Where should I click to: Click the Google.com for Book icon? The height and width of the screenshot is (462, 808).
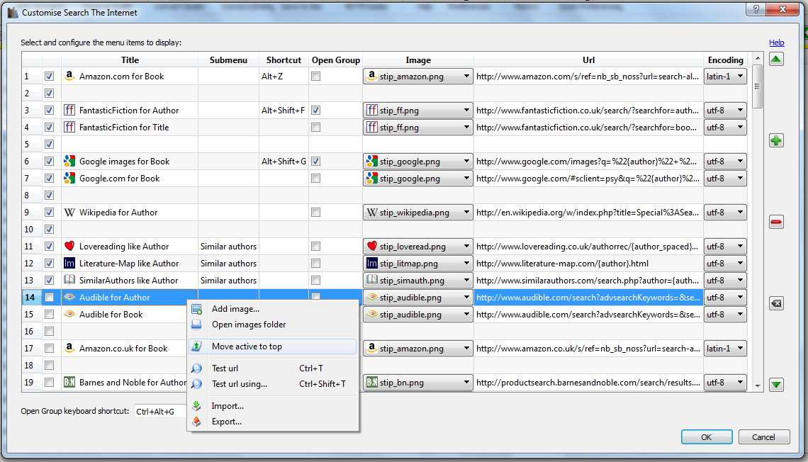tap(69, 178)
